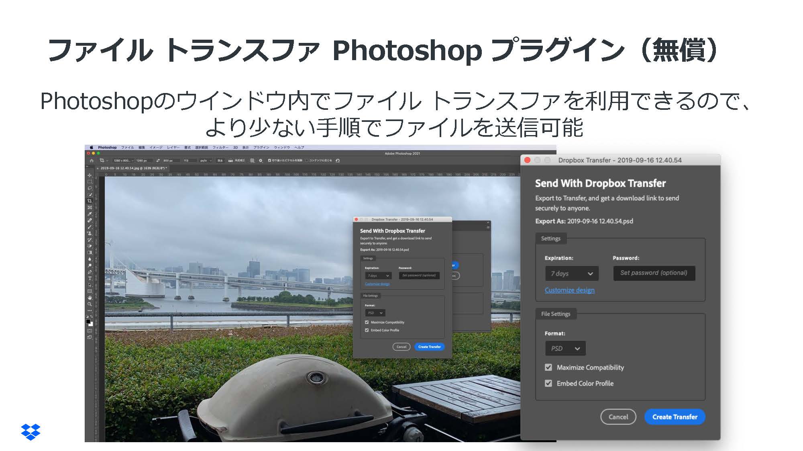Viewport: 803px width, 451px height.
Task: Open the イメージ menu
Action: click(156, 148)
